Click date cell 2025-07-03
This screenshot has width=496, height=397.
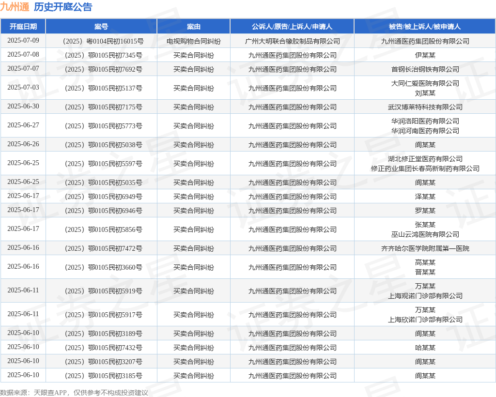pos(23,87)
